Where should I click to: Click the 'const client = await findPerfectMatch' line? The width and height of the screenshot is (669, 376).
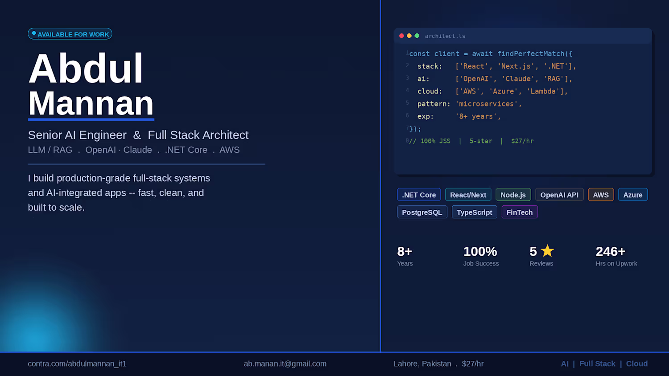(x=491, y=53)
